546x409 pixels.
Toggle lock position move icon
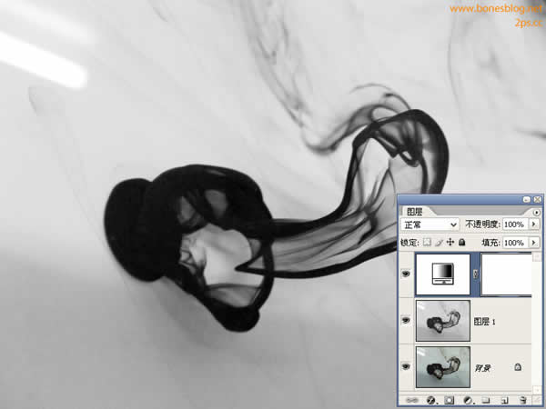tap(450, 242)
